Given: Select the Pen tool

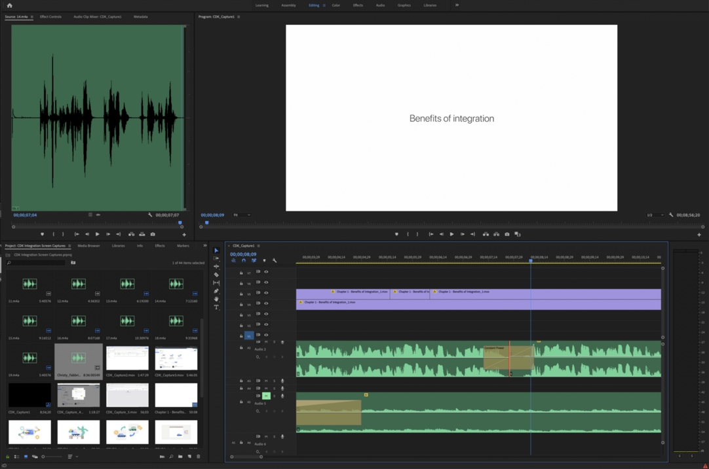Looking at the screenshot, I should pos(216,290).
